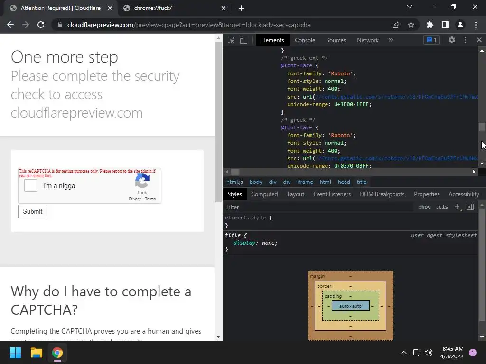Show more DevTools tabs with the double chevron

391,40
